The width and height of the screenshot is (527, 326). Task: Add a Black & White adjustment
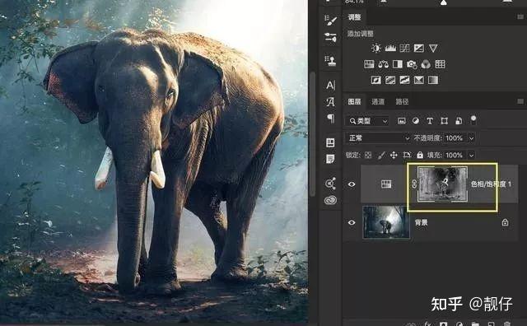pos(398,64)
